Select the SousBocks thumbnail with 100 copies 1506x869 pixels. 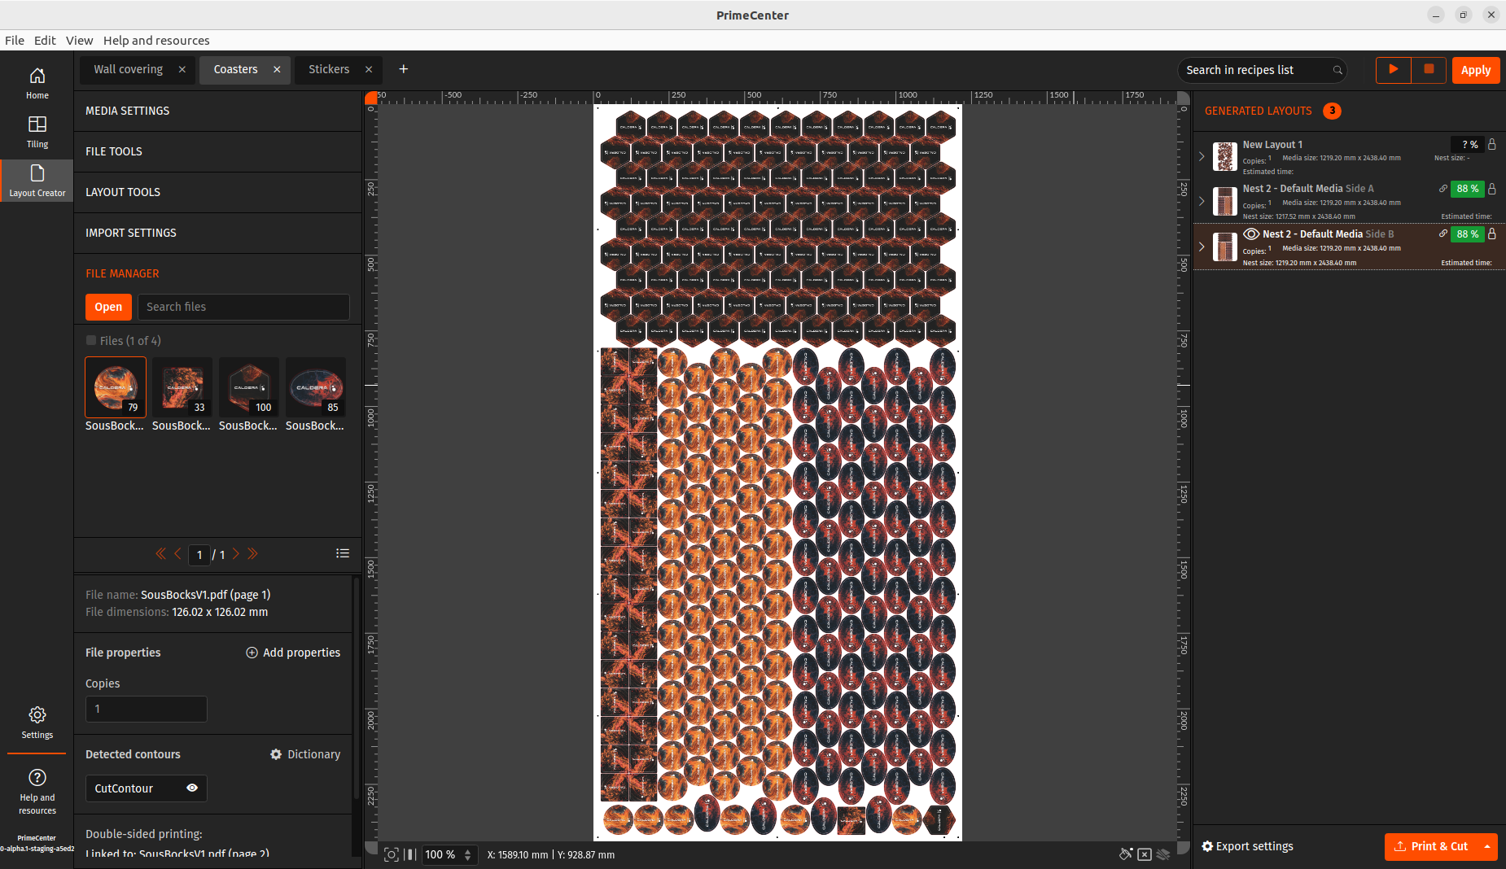[249, 387]
